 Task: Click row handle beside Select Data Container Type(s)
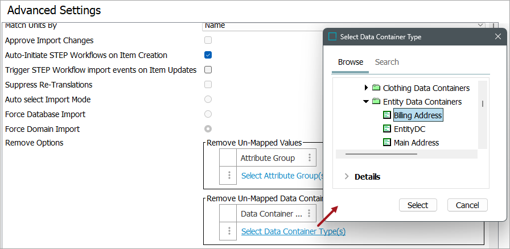229,231
